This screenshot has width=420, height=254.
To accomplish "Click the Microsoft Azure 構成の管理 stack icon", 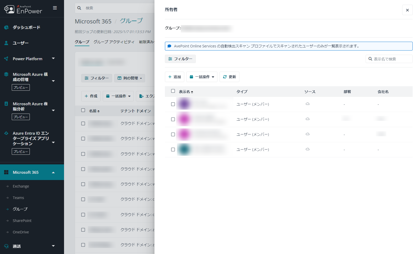I will 6,74.
